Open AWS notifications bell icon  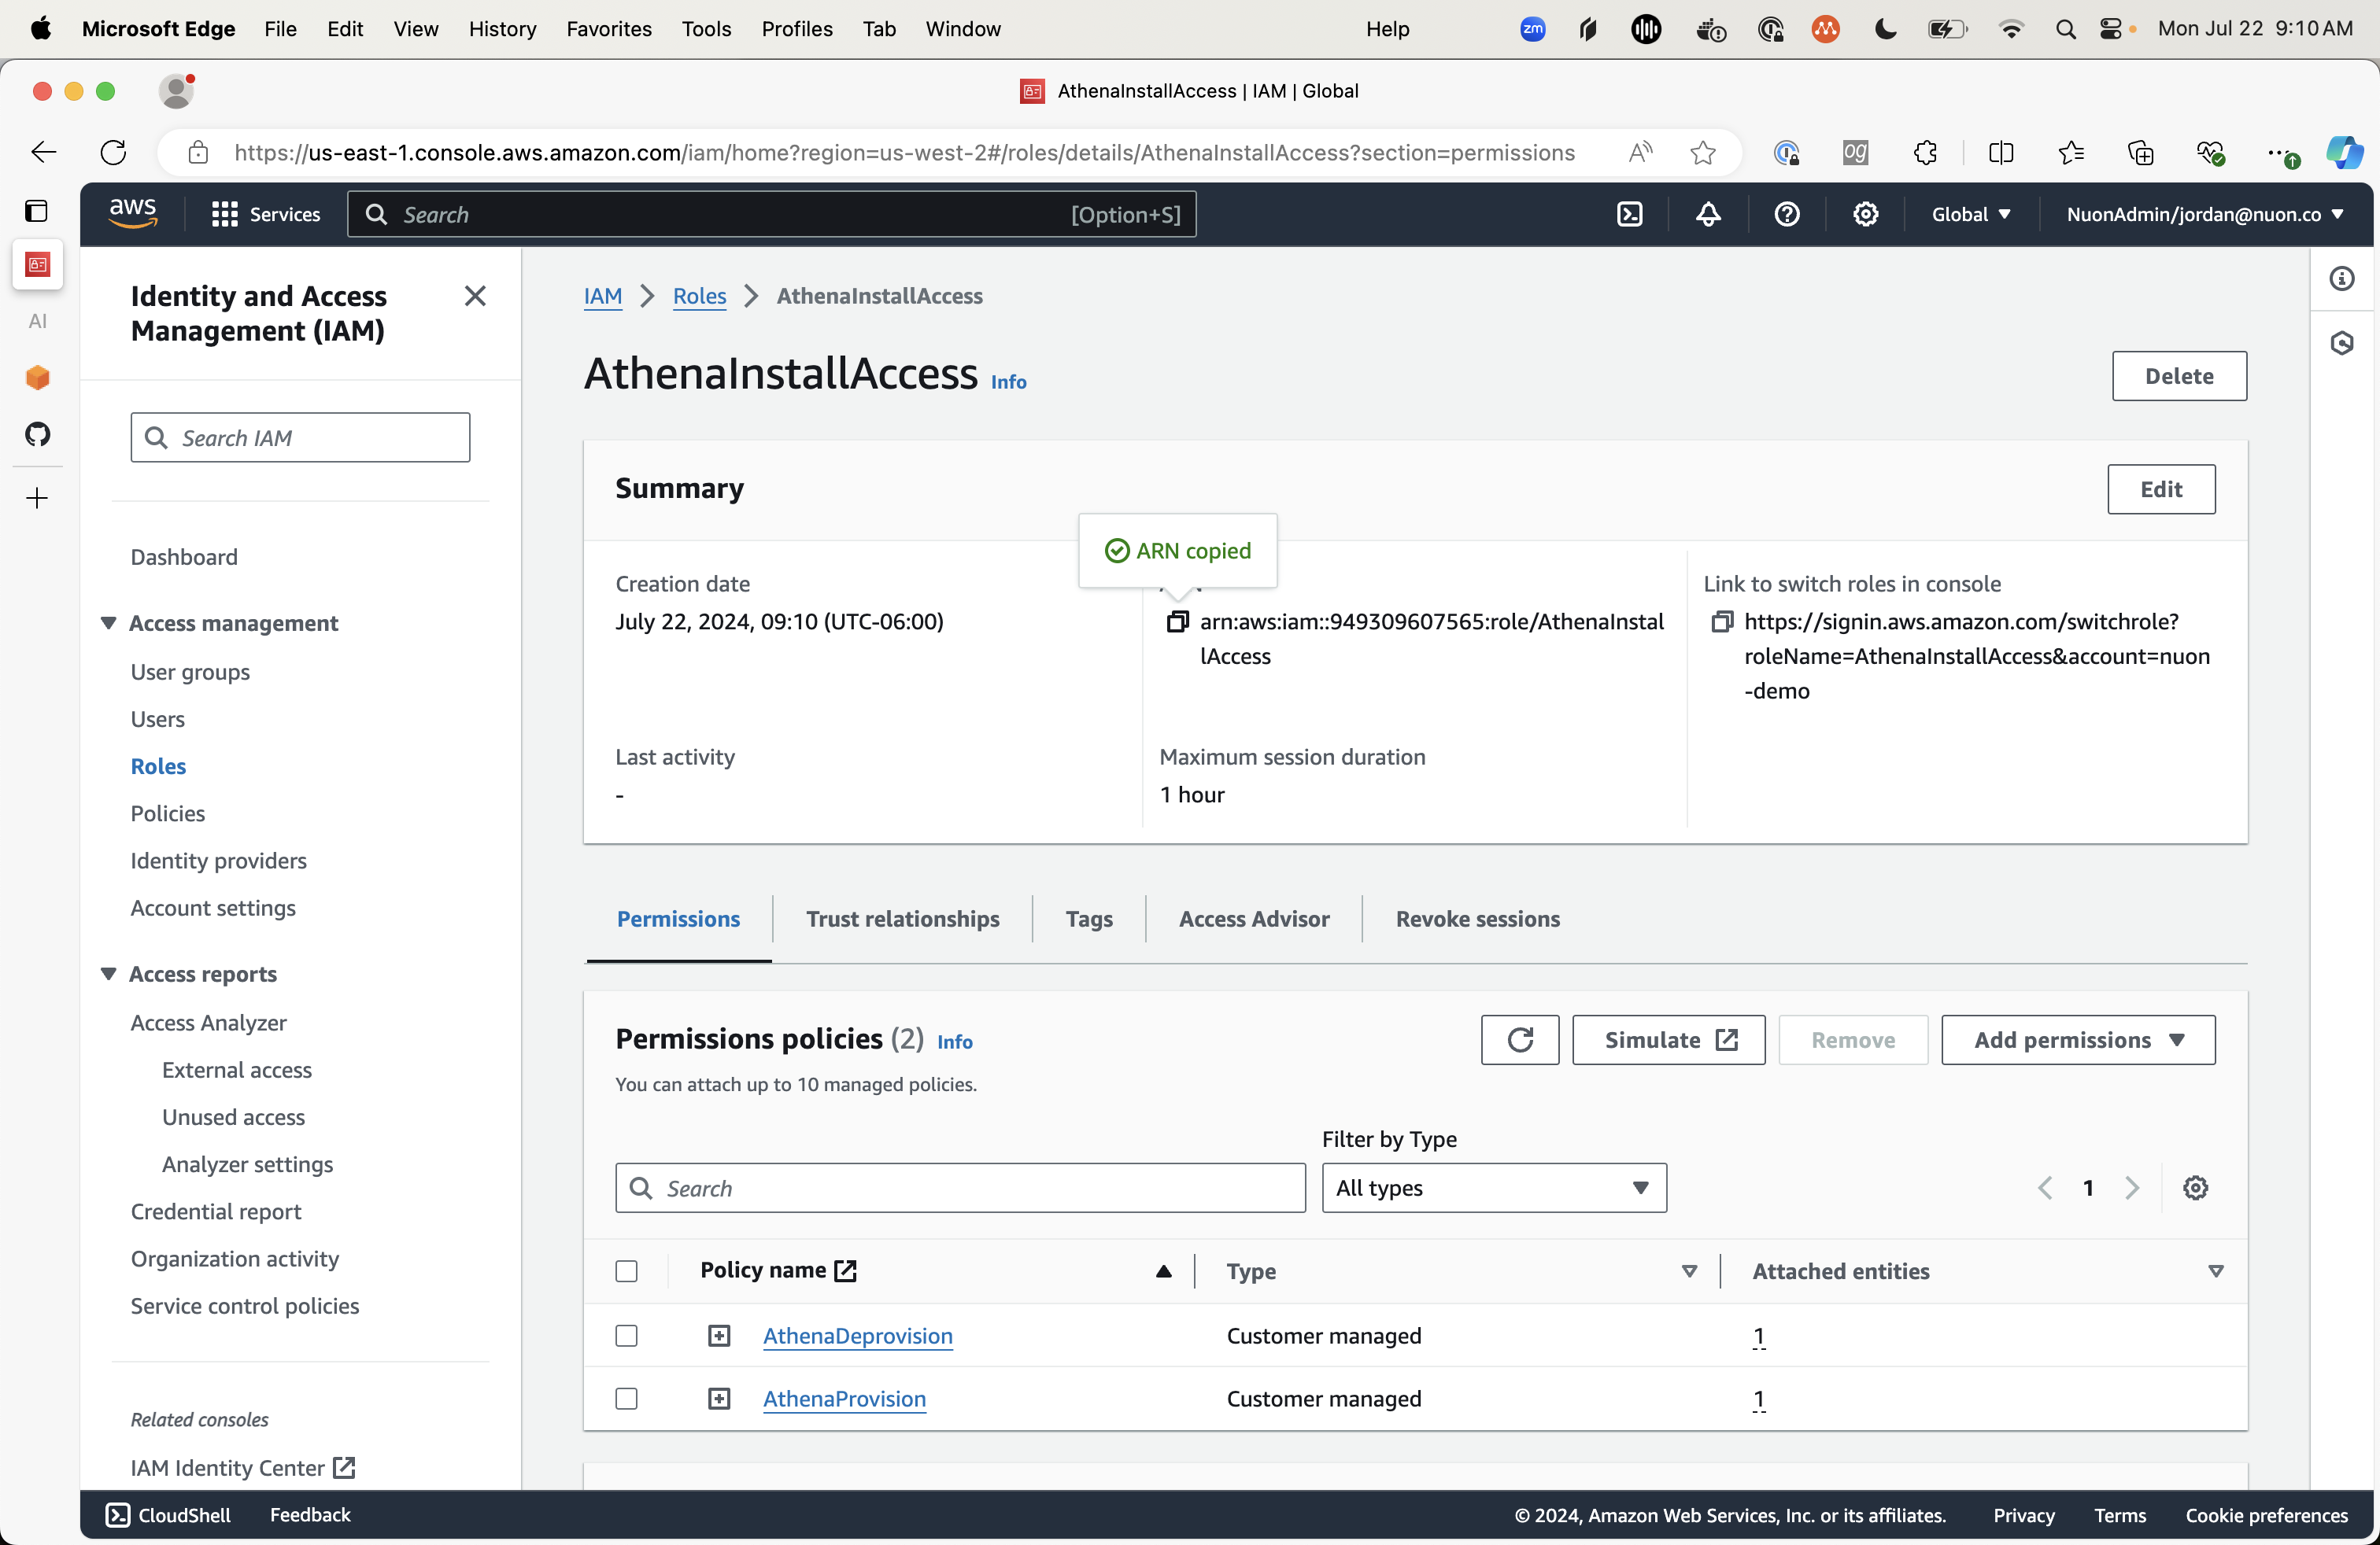[1708, 214]
